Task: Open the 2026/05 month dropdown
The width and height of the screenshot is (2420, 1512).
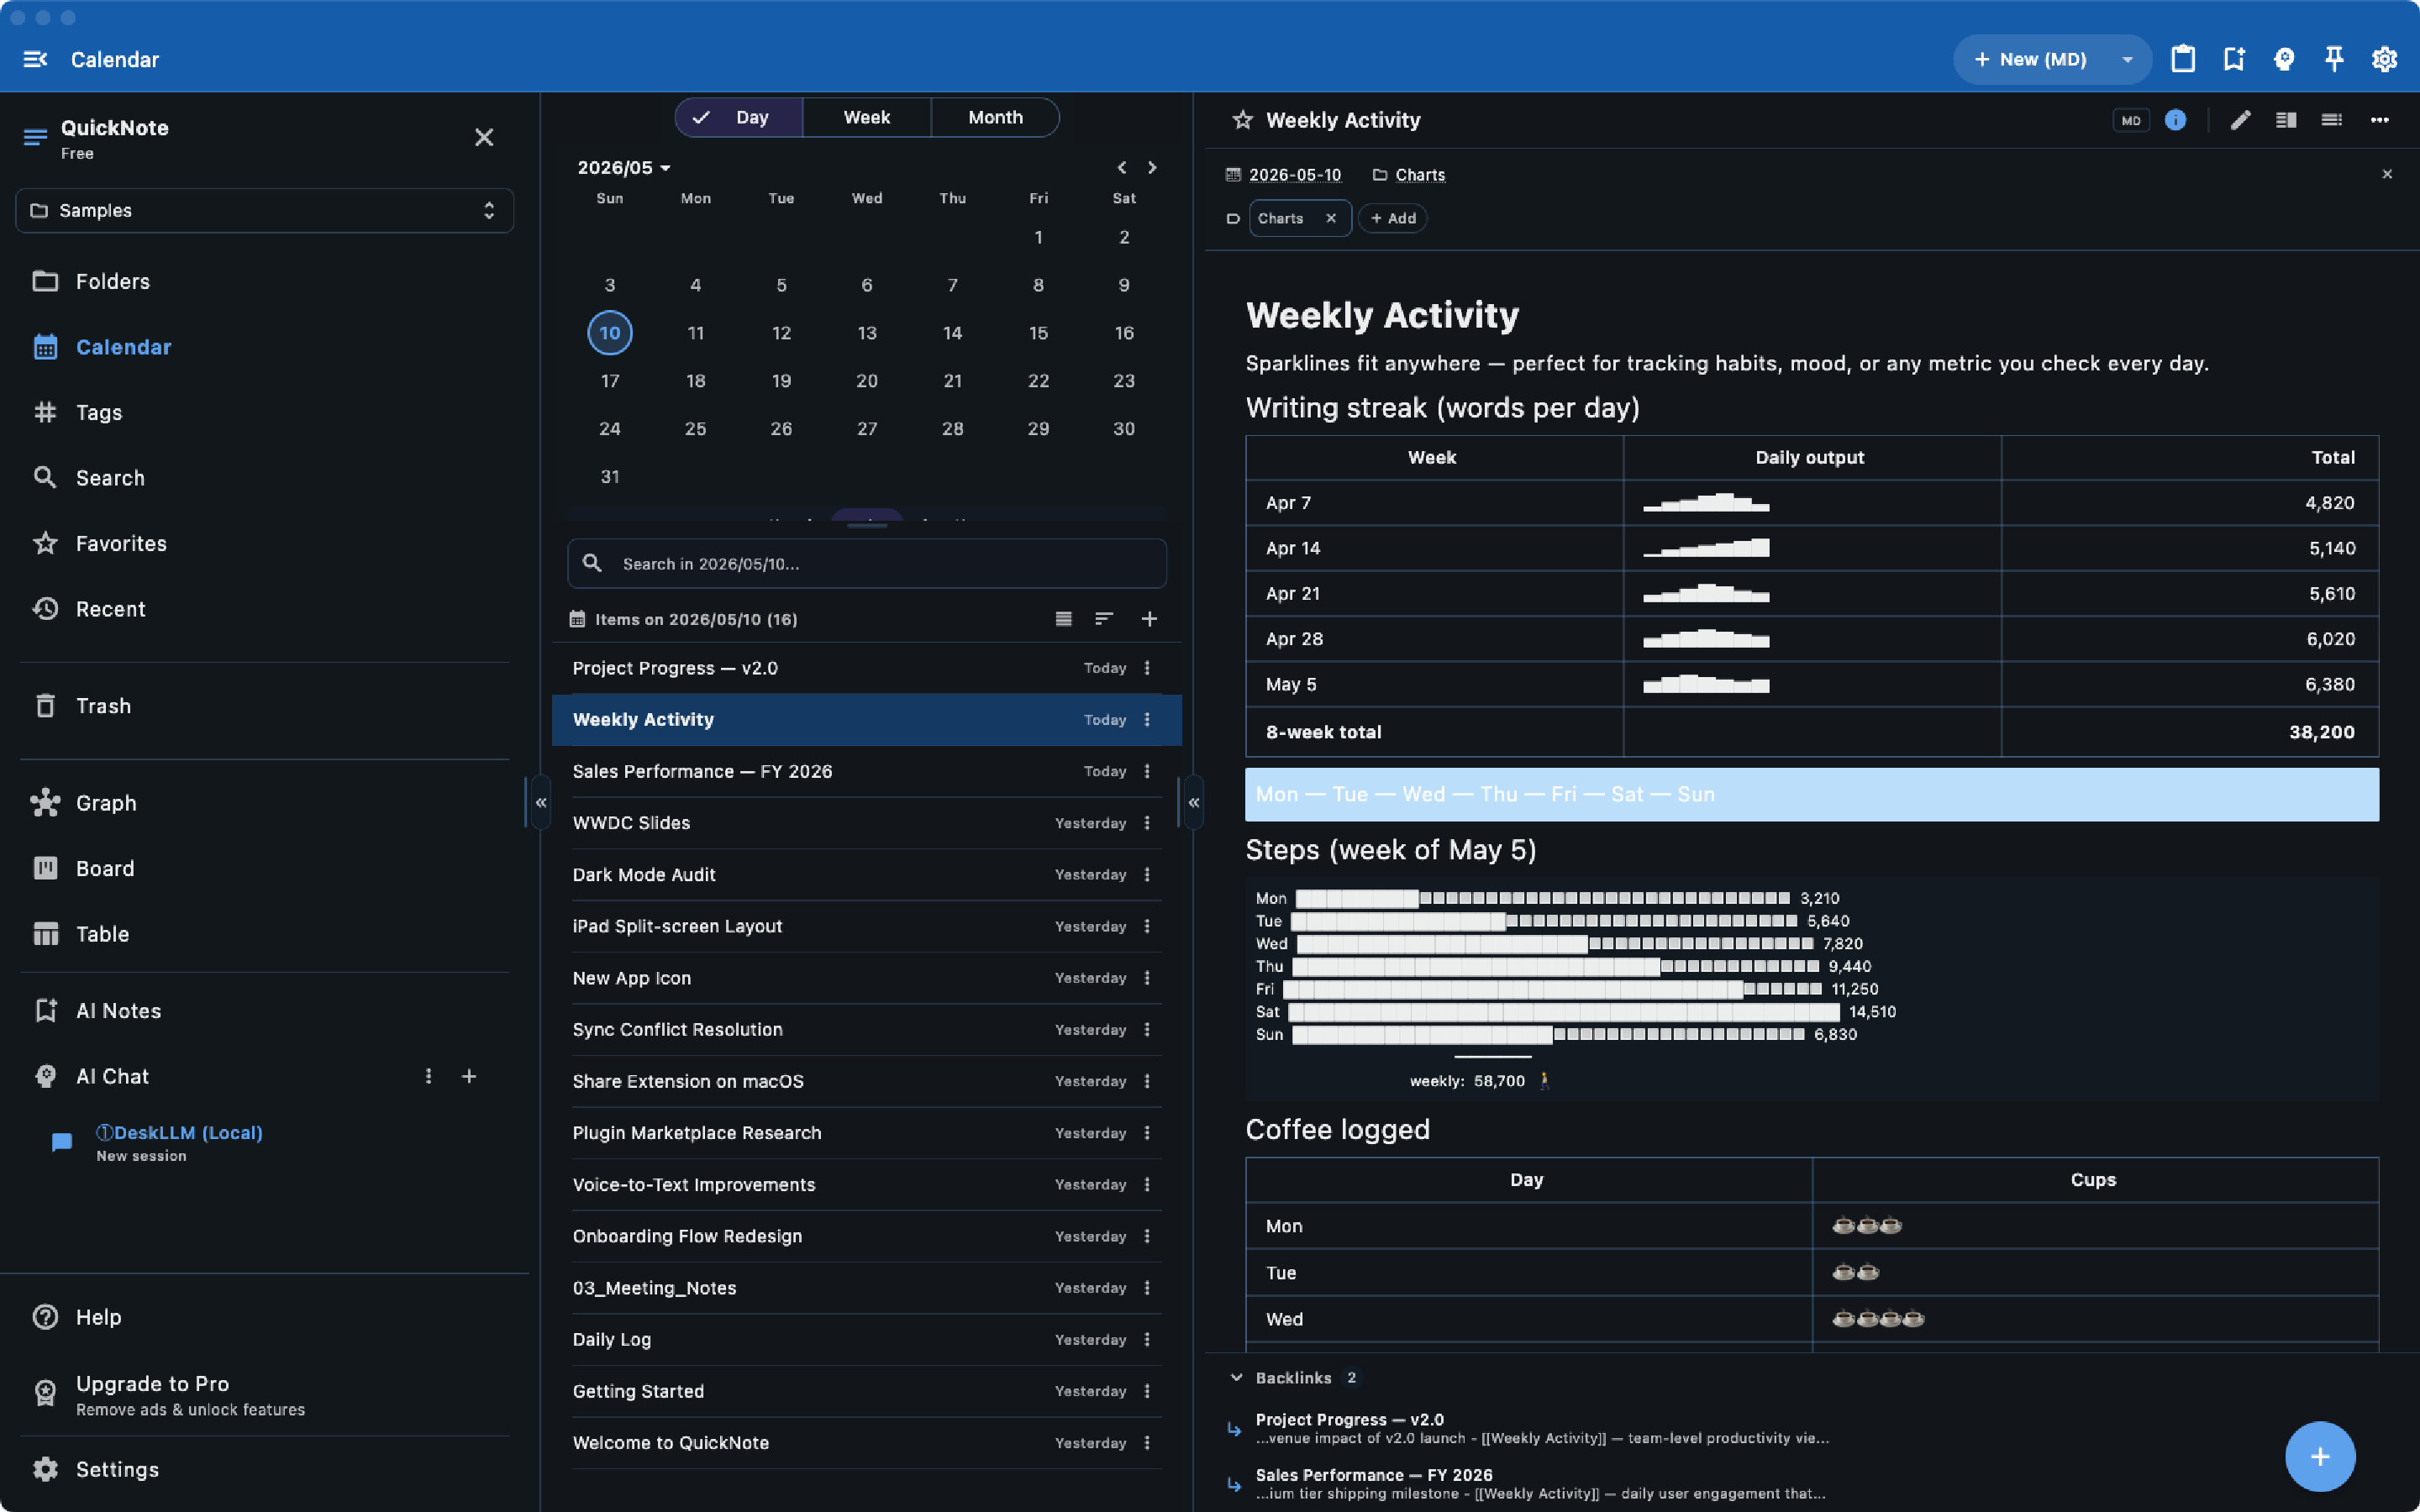Action: [x=624, y=167]
